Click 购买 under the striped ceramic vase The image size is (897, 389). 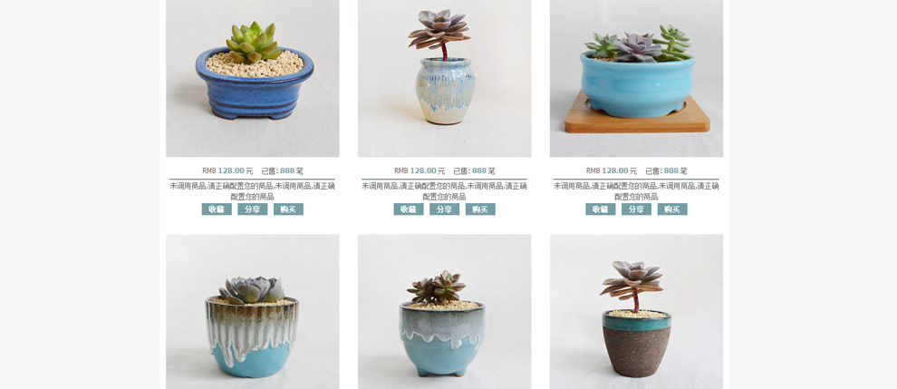click(x=480, y=209)
